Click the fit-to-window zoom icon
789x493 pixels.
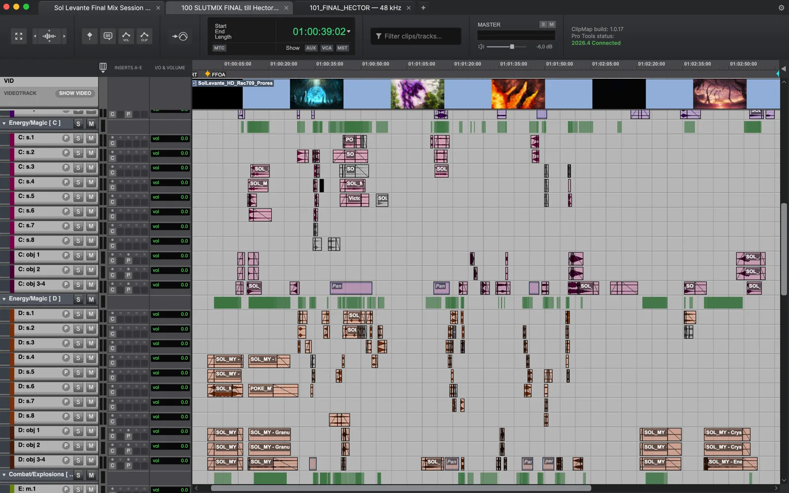19,36
